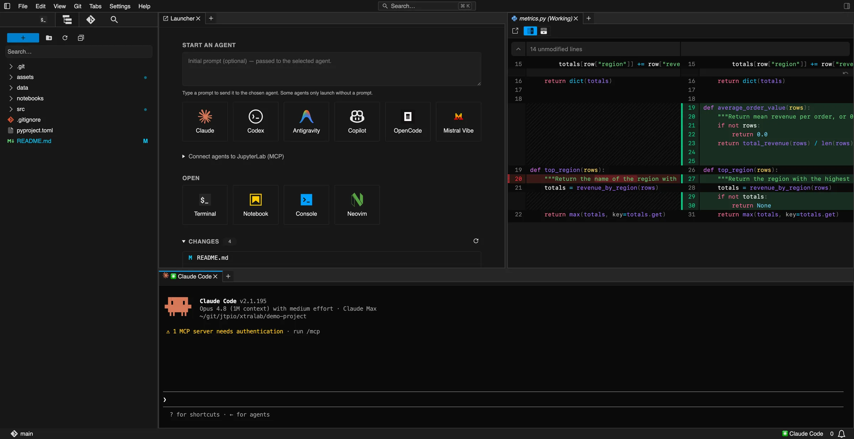Open the Help menu
This screenshot has width=854, height=439.
(144, 6)
